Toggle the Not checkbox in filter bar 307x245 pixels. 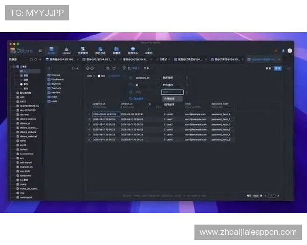point(99,76)
